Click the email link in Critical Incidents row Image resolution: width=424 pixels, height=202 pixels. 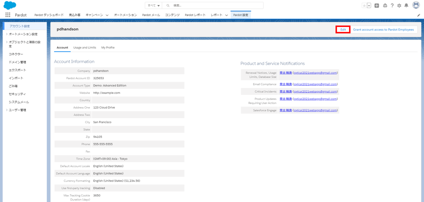pyautogui.click(x=315, y=91)
